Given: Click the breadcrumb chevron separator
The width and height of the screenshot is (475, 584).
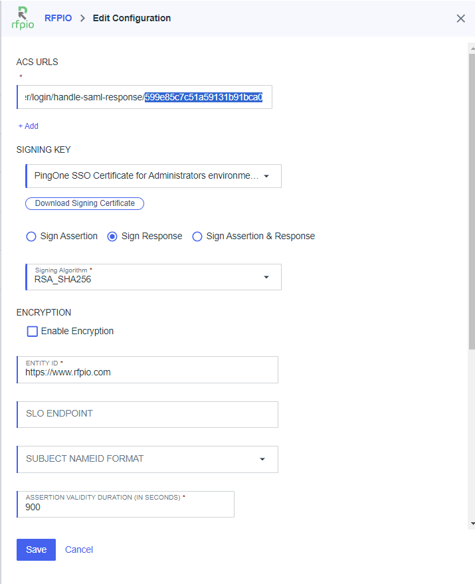Looking at the screenshot, I should [x=82, y=18].
